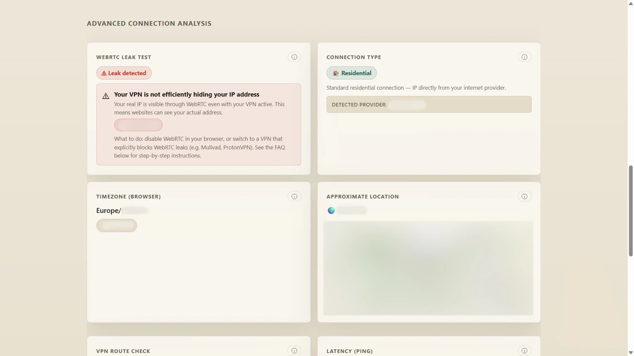The width and height of the screenshot is (634, 356).
Task: Click the 'LATENCY (PING)' card title
Action: (349, 351)
